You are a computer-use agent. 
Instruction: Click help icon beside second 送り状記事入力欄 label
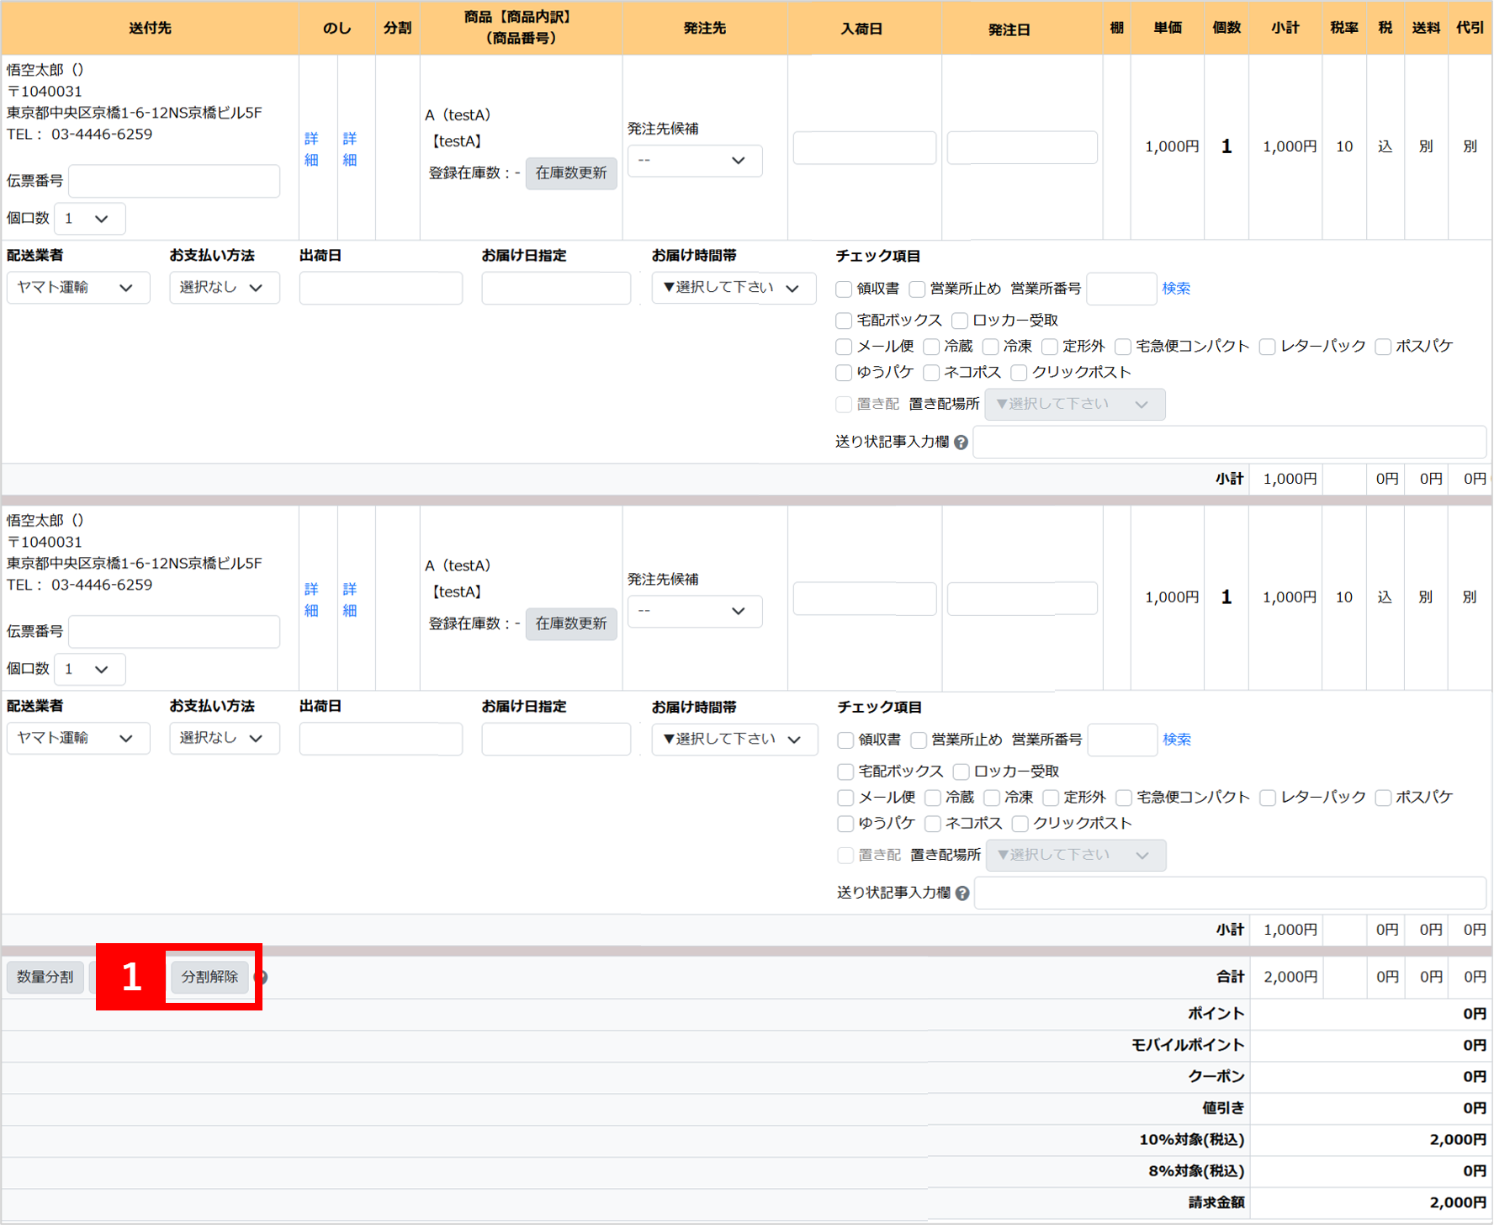962,894
